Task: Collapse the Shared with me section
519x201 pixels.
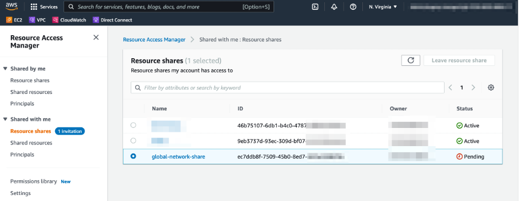Action: pos(6,119)
